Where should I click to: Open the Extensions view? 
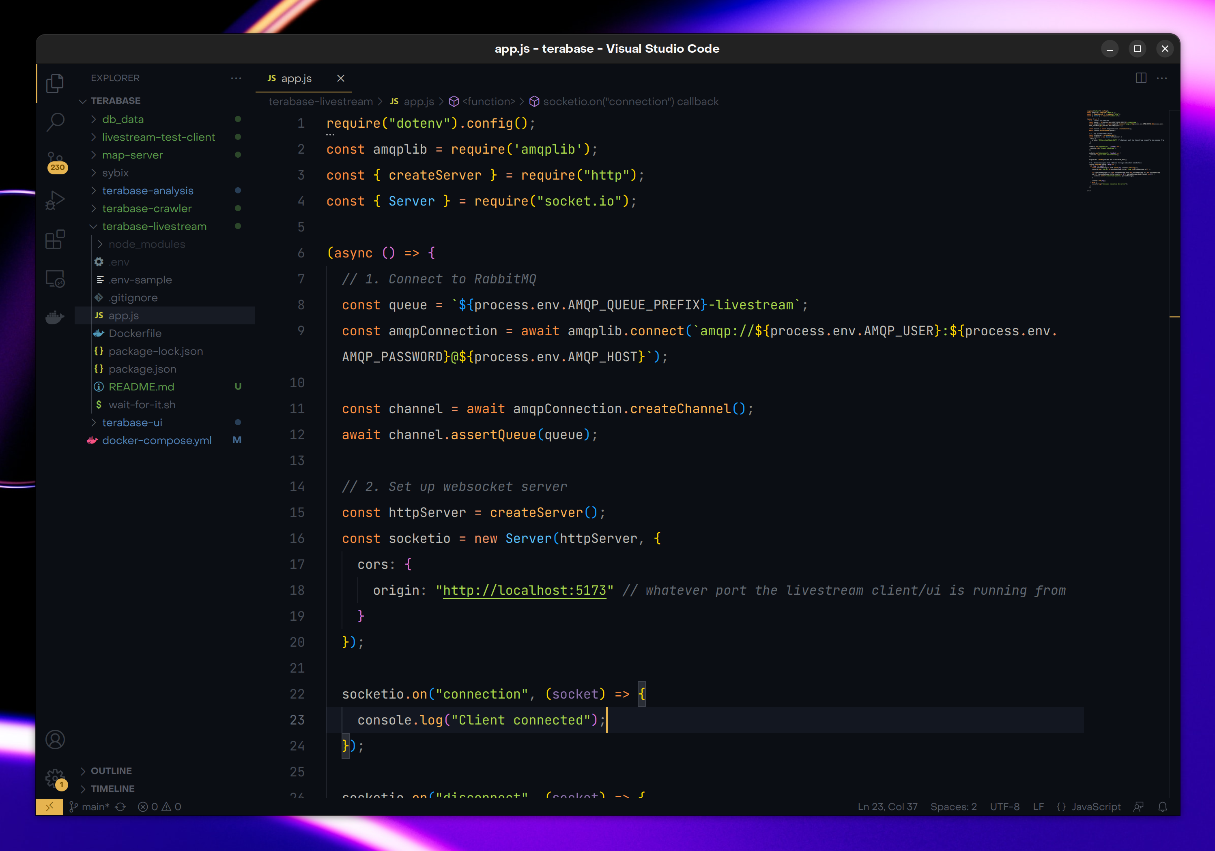click(55, 240)
